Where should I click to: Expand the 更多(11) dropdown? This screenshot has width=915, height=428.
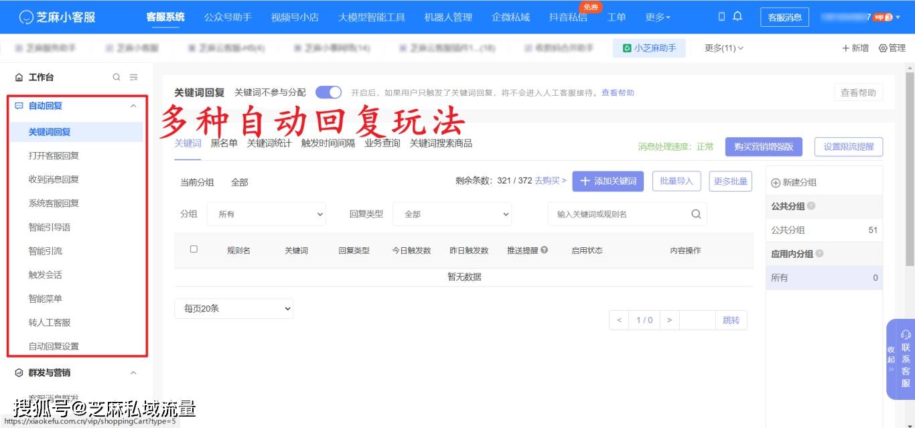(723, 48)
